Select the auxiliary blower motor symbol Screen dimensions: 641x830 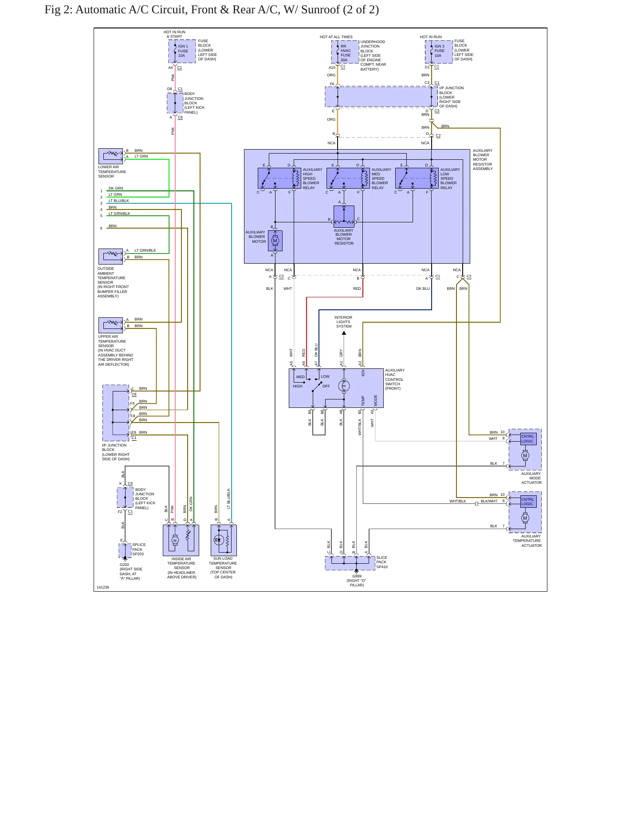click(x=275, y=241)
